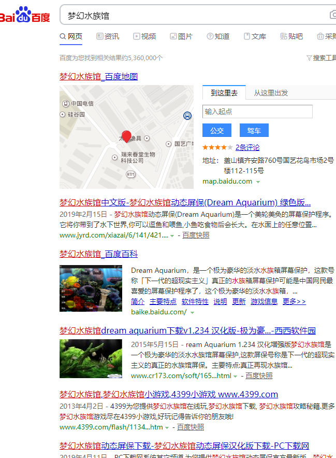The image size is (336, 458).
Task: Open 梦幻水族馆小游戏 4399小游戏 result
Action: pos(169,394)
